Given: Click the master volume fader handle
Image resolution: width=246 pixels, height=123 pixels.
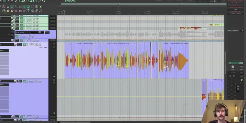Looking at the screenshot, I should click(238, 89).
